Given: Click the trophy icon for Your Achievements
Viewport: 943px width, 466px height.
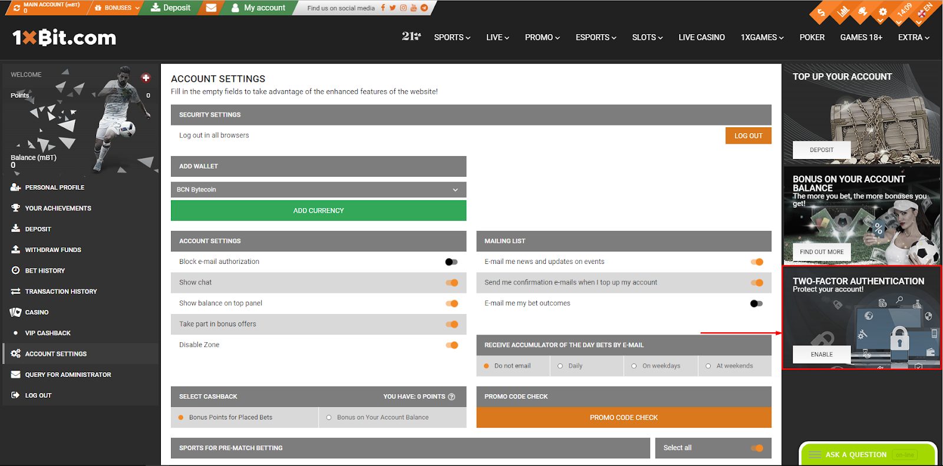Looking at the screenshot, I should click(x=15, y=208).
